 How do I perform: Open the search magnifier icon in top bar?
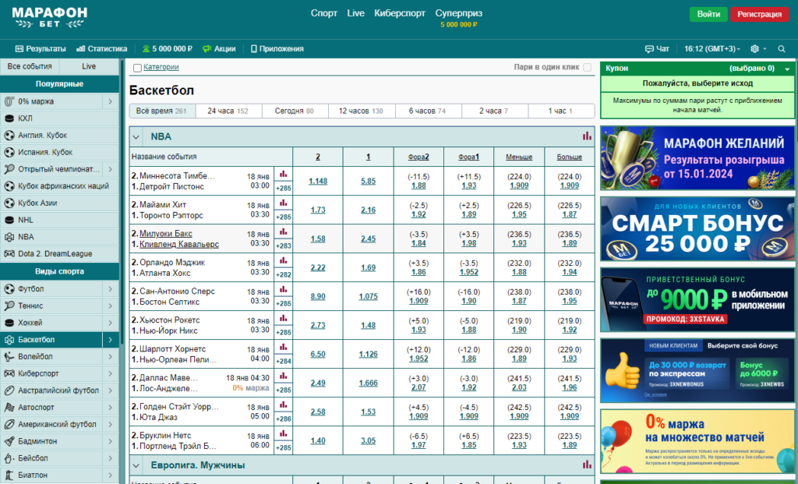781,49
